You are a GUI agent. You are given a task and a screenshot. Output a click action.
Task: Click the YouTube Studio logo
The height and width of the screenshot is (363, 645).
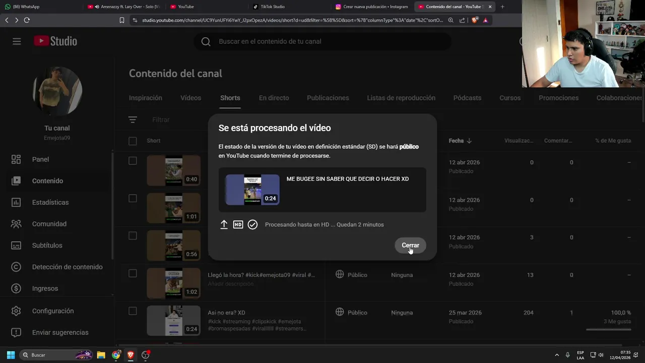[55, 41]
